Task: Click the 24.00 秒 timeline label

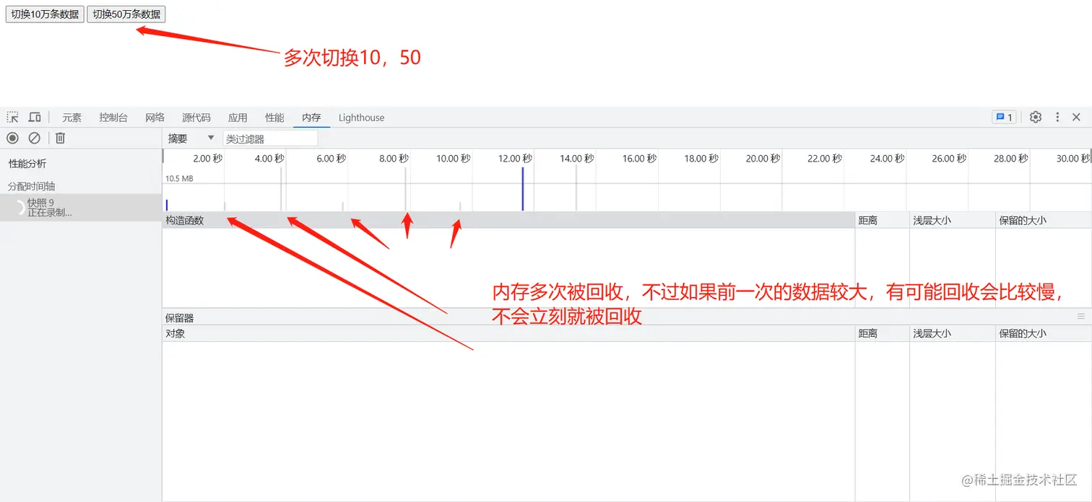Action: tap(887, 159)
